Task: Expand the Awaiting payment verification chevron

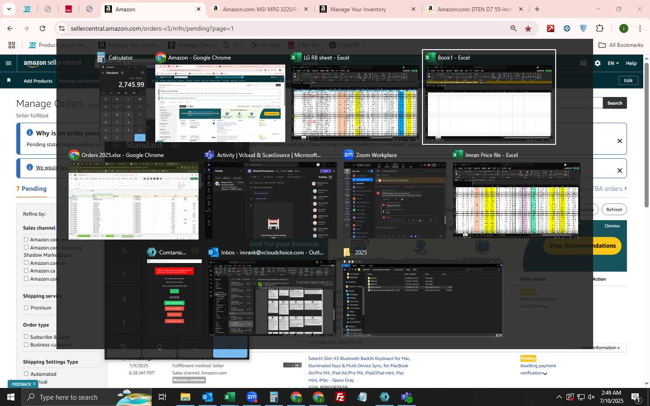Action: pyautogui.click(x=545, y=374)
